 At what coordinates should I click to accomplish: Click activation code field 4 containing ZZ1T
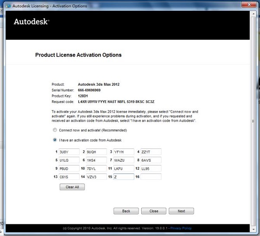pyautogui.click(x=150, y=152)
